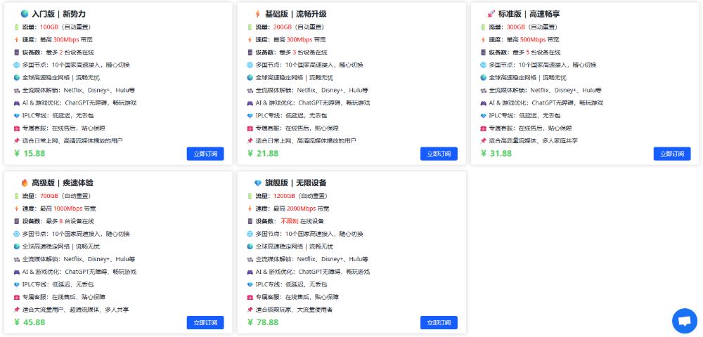This screenshot has width=703, height=337.
Task: Click the ¥ 31.88 price text
Action: (496, 154)
